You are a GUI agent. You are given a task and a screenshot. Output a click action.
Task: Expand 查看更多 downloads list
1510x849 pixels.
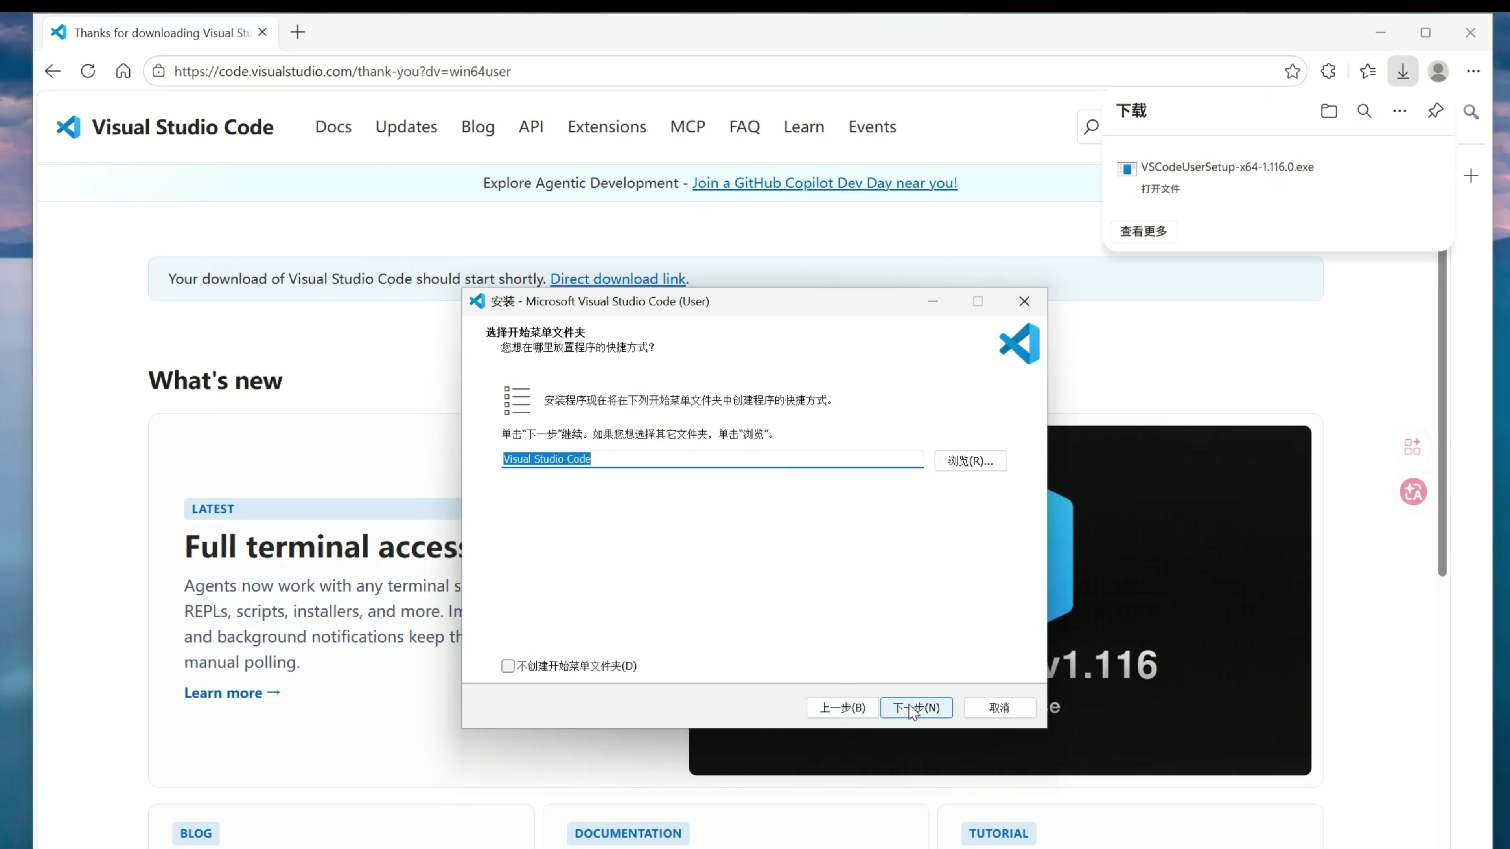point(1143,232)
